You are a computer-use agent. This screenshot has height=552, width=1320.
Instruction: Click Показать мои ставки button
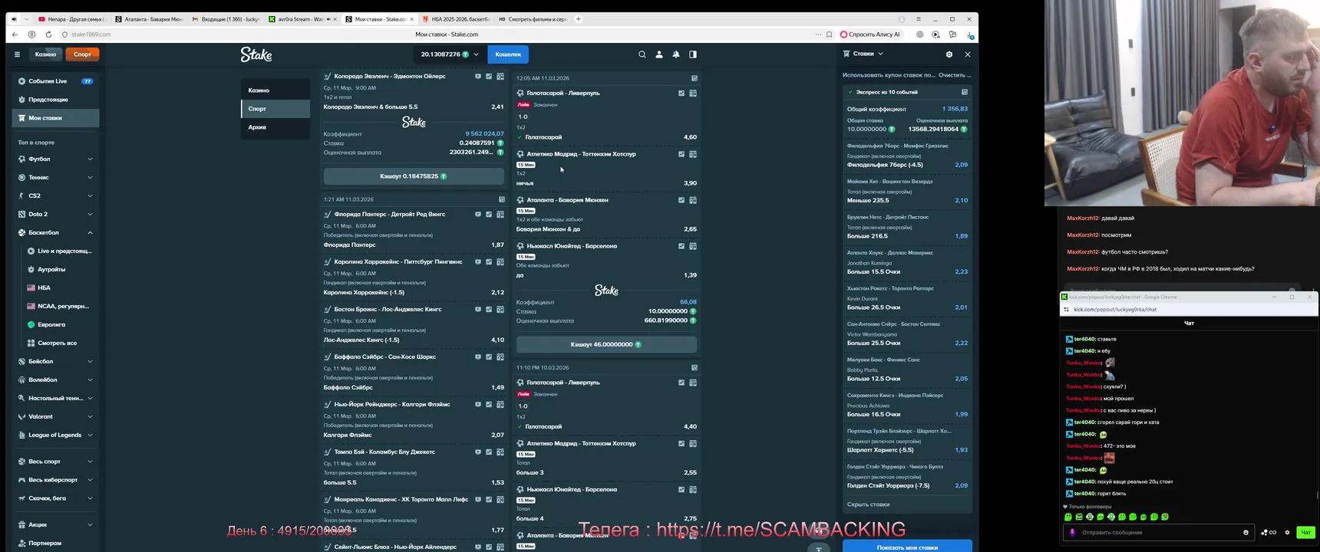[907, 547]
